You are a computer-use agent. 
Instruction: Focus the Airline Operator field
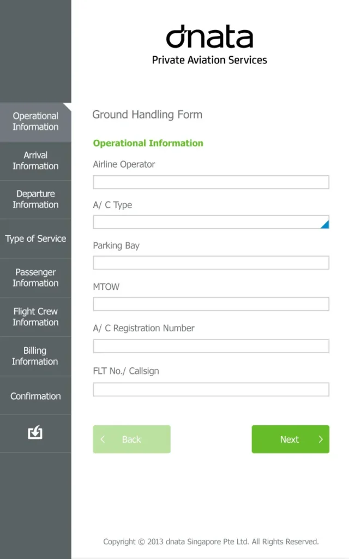[211, 182]
